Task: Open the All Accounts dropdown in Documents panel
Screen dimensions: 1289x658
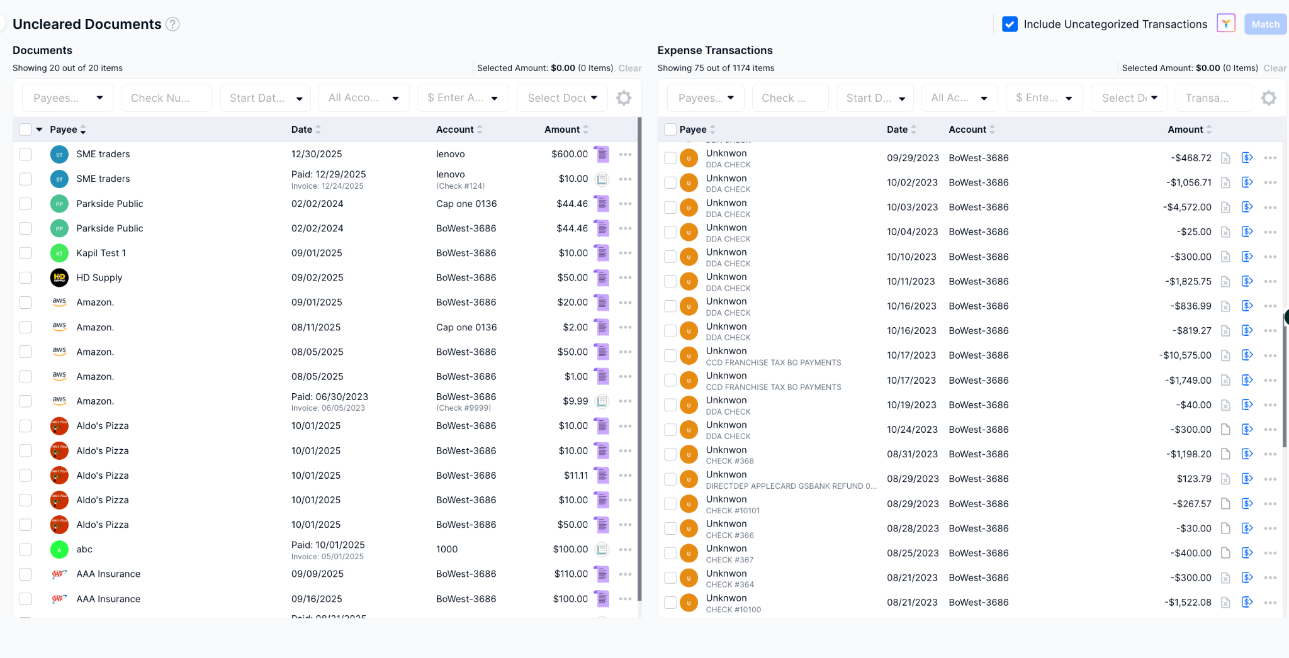Action: [363, 98]
